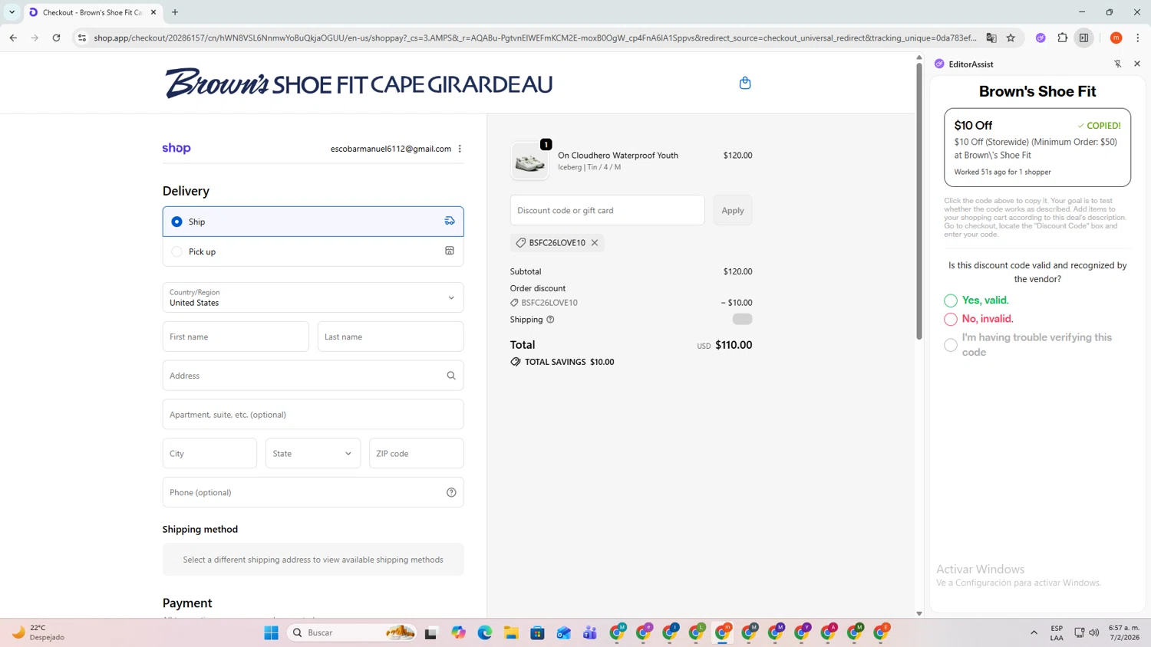Screen dimensions: 1151x647
Task: Open Windows Start menu
Action: pos(271,632)
